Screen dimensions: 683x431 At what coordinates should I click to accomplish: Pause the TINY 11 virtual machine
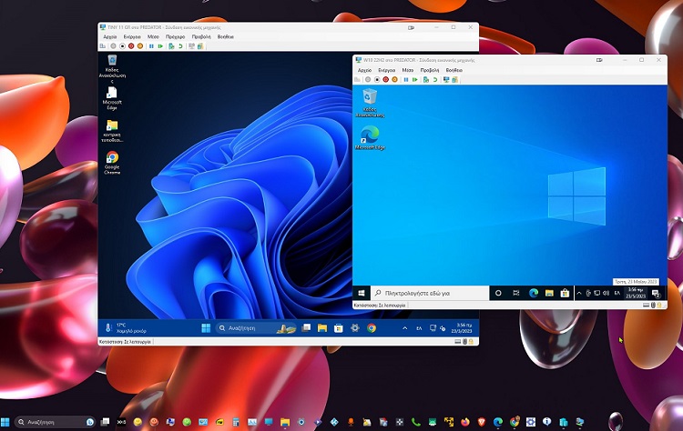151,46
